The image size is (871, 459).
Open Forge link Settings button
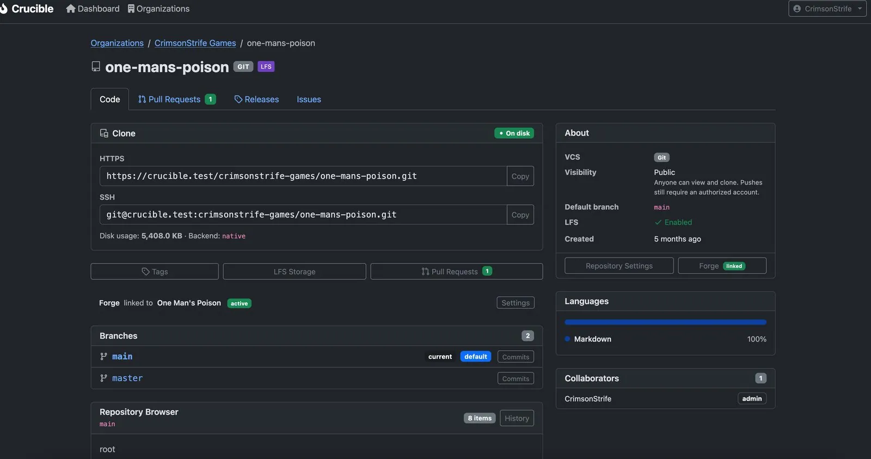click(516, 303)
